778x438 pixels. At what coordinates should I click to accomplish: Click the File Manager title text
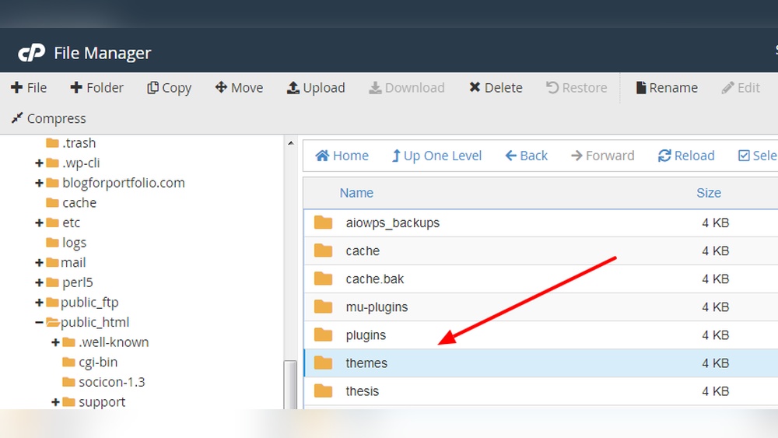(x=102, y=53)
